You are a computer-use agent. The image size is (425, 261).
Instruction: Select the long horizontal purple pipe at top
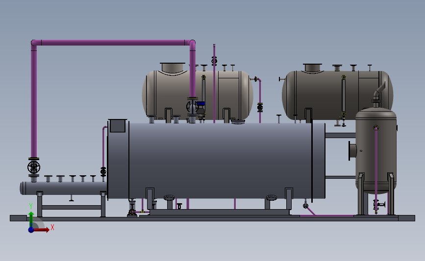click(x=113, y=43)
